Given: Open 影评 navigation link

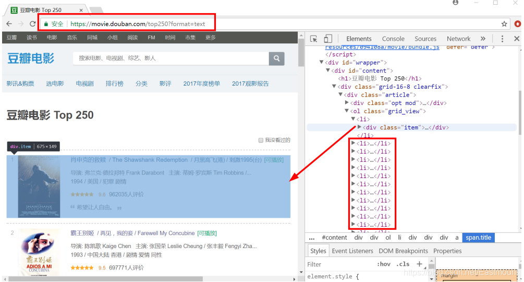Looking at the screenshot, I should (x=165, y=84).
